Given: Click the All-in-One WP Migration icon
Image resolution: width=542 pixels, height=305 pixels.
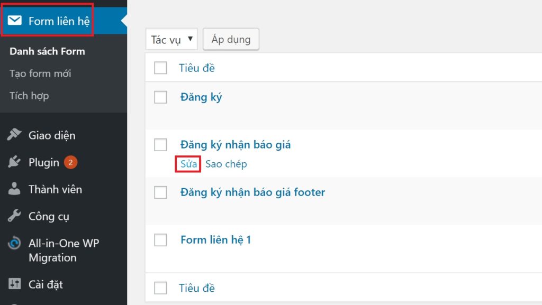Looking at the screenshot, I should click(14, 244).
